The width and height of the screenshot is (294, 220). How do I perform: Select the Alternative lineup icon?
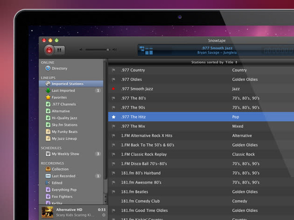click(48, 111)
